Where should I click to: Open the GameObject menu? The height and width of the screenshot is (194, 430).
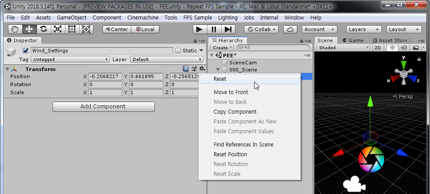[72, 17]
